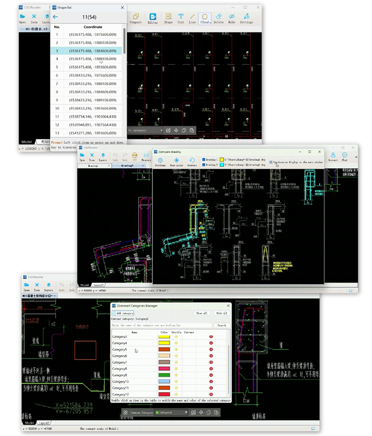This screenshot has width=372, height=436.
Task: Select the Category11 name cell
Action: point(134,388)
